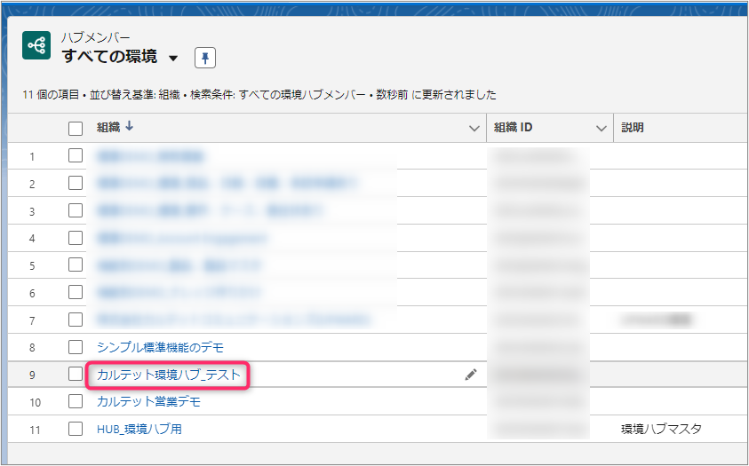749x466 pixels.
Task: Open シンプル標準機能のデモ record link
Action: (x=161, y=347)
